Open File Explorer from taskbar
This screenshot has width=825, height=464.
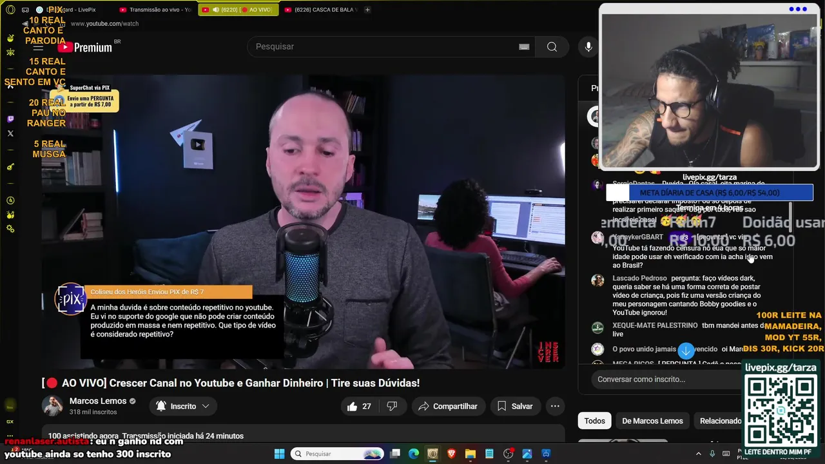tap(471, 454)
